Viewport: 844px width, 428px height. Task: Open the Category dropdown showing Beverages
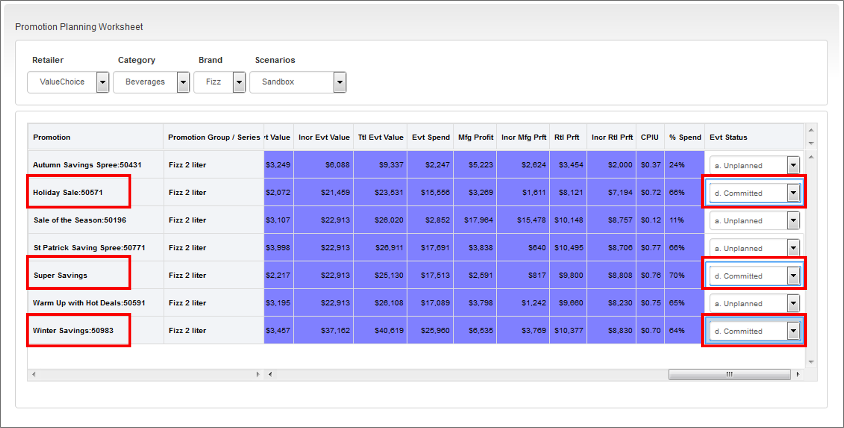[151, 82]
